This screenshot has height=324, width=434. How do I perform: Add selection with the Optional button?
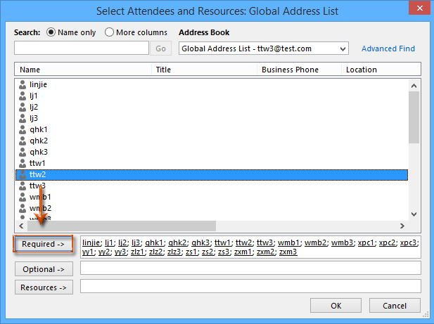(x=44, y=269)
